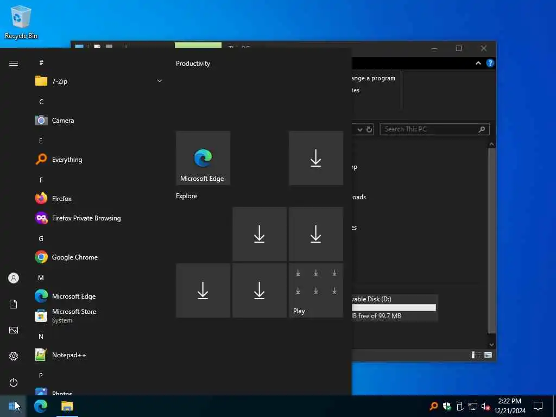Open File Explorer Help button

(x=490, y=63)
